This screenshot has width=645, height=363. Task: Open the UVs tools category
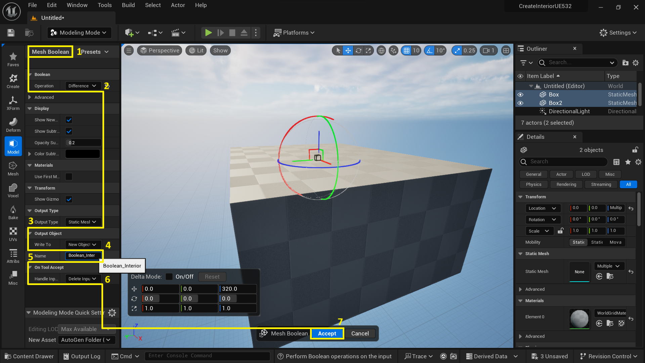[x=13, y=234]
